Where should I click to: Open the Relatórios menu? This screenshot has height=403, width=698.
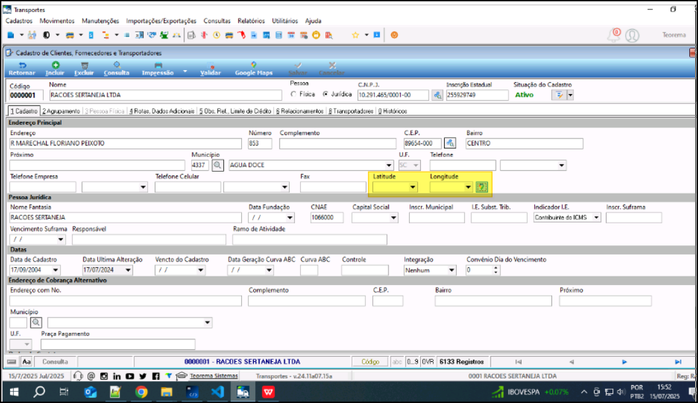pyautogui.click(x=251, y=21)
